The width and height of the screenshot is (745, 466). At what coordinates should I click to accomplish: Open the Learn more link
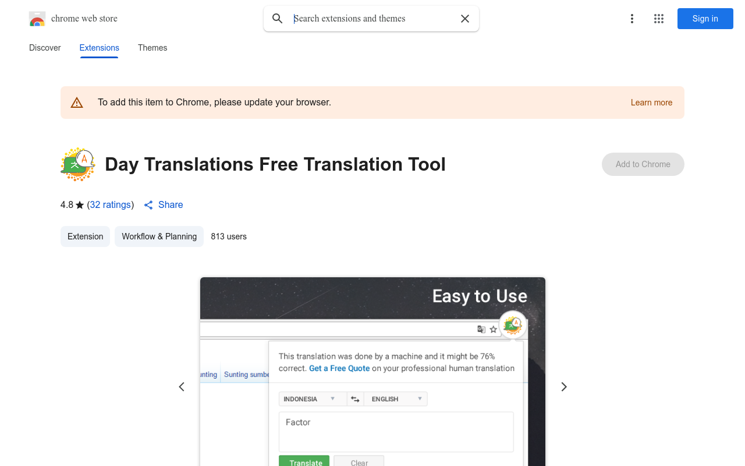tap(651, 103)
